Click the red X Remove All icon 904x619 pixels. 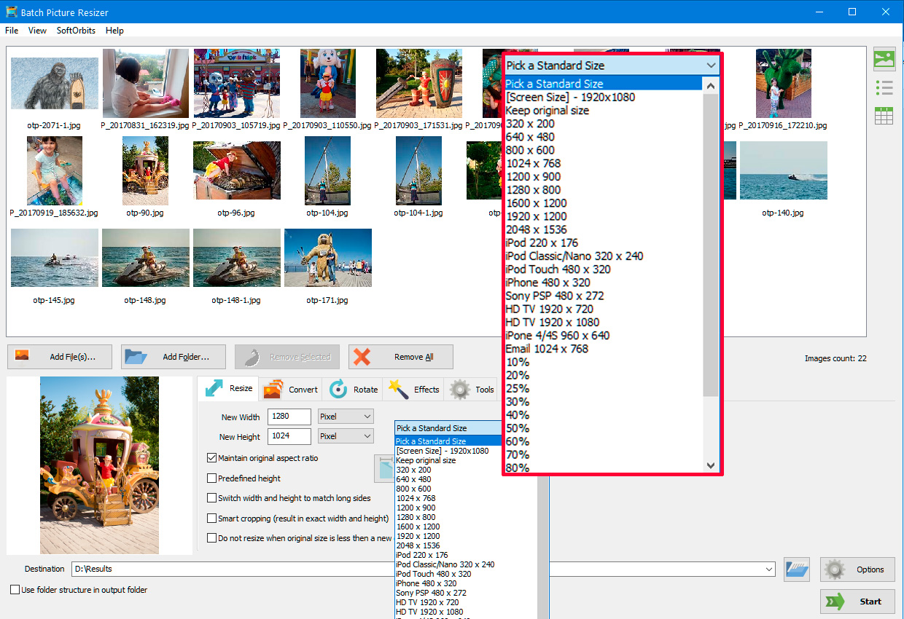pos(362,356)
